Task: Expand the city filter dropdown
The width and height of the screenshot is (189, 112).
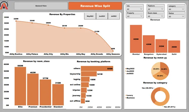Action: coord(135,9)
